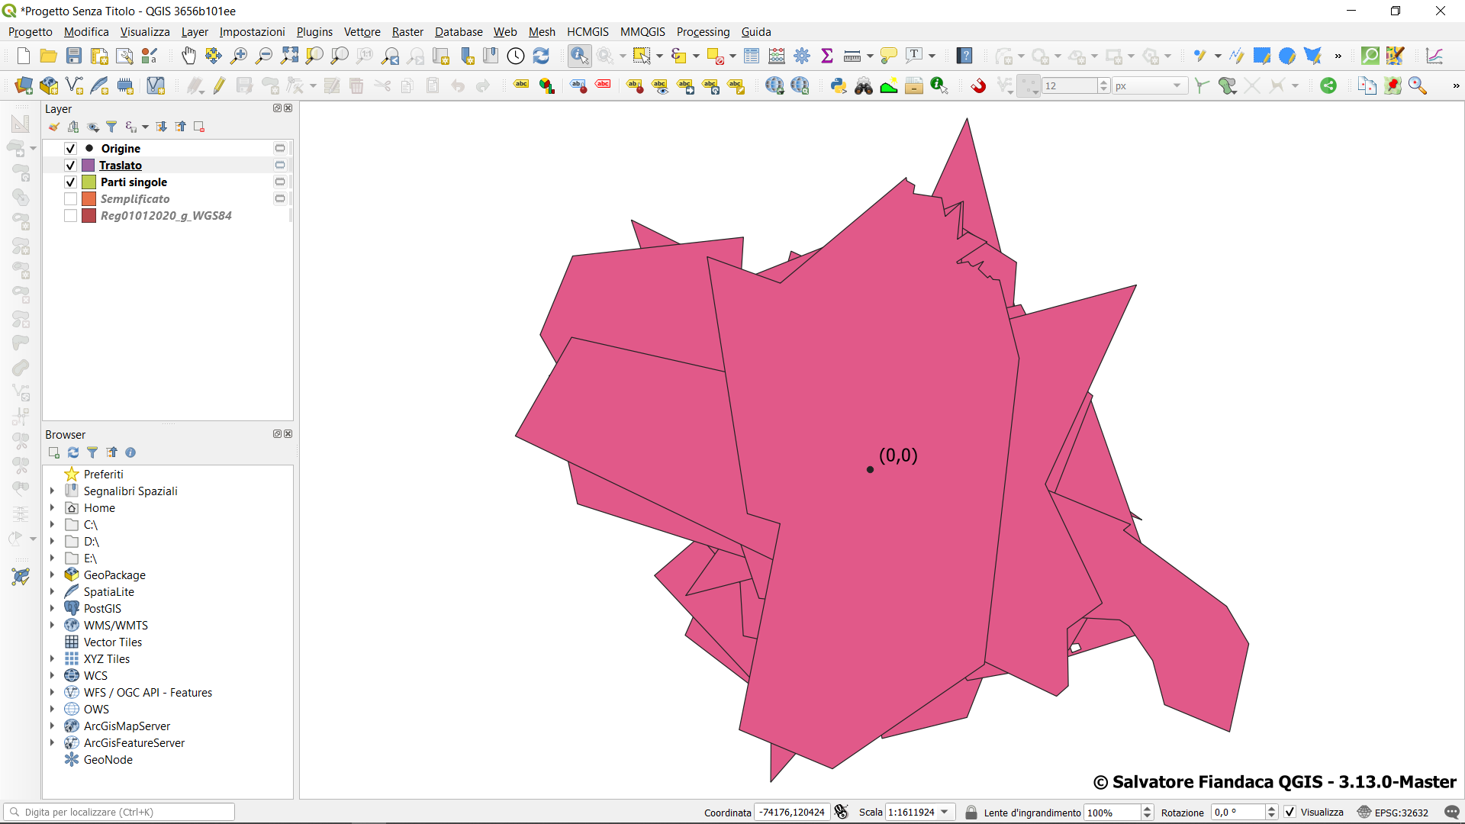The width and height of the screenshot is (1465, 824).
Task: Toggle the Visualizza render checkbox
Action: 1290,813
